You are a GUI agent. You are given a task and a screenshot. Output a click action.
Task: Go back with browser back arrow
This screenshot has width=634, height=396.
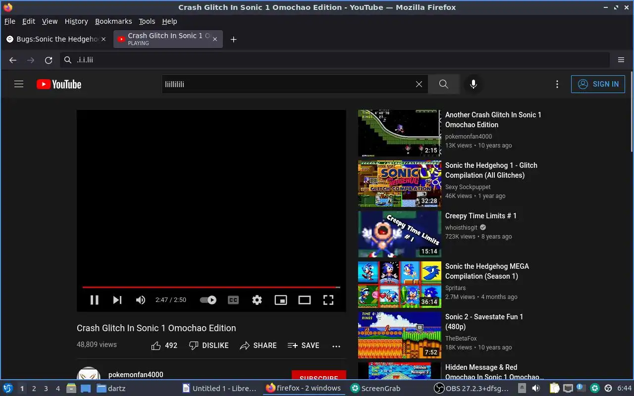tap(13, 60)
